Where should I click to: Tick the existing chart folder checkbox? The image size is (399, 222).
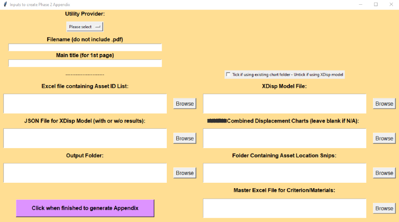point(228,75)
